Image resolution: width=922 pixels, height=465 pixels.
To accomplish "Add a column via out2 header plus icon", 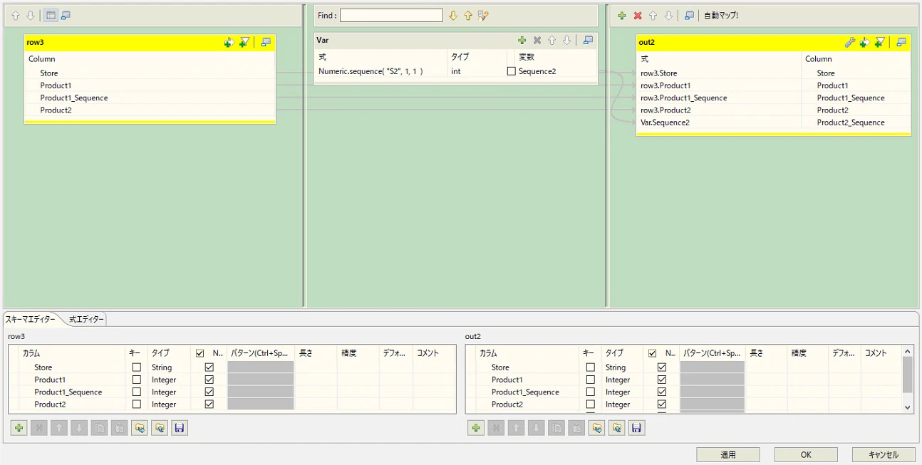I will tap(864, 43).
